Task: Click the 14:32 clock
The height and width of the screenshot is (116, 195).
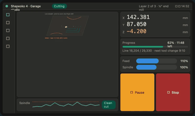Action: pos(185,6)
